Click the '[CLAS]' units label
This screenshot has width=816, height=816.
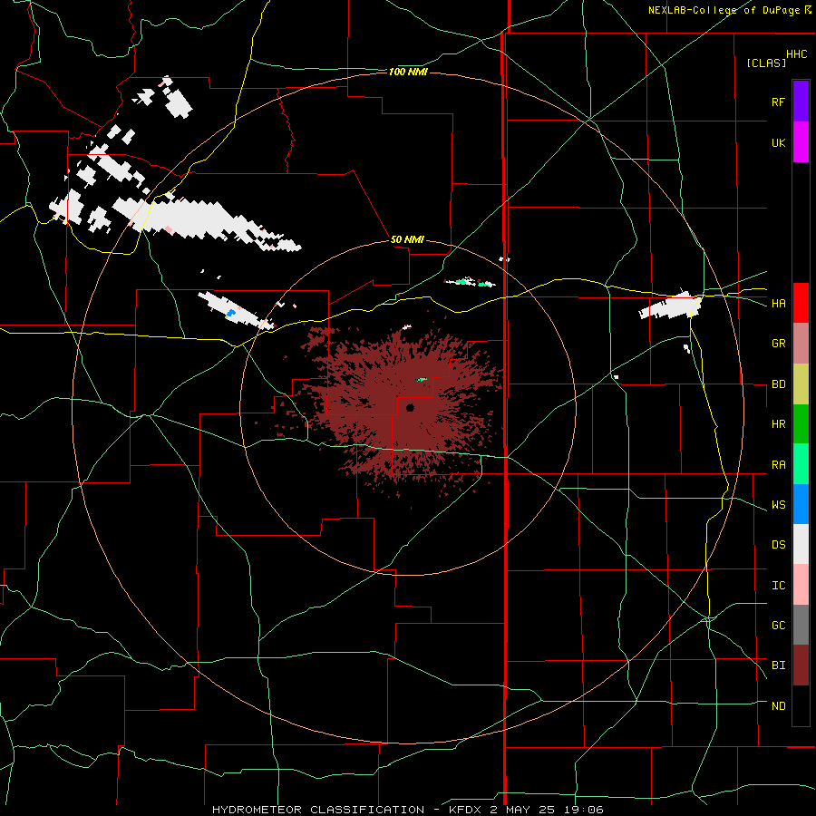pyautogui.click(x=766, y=63)
